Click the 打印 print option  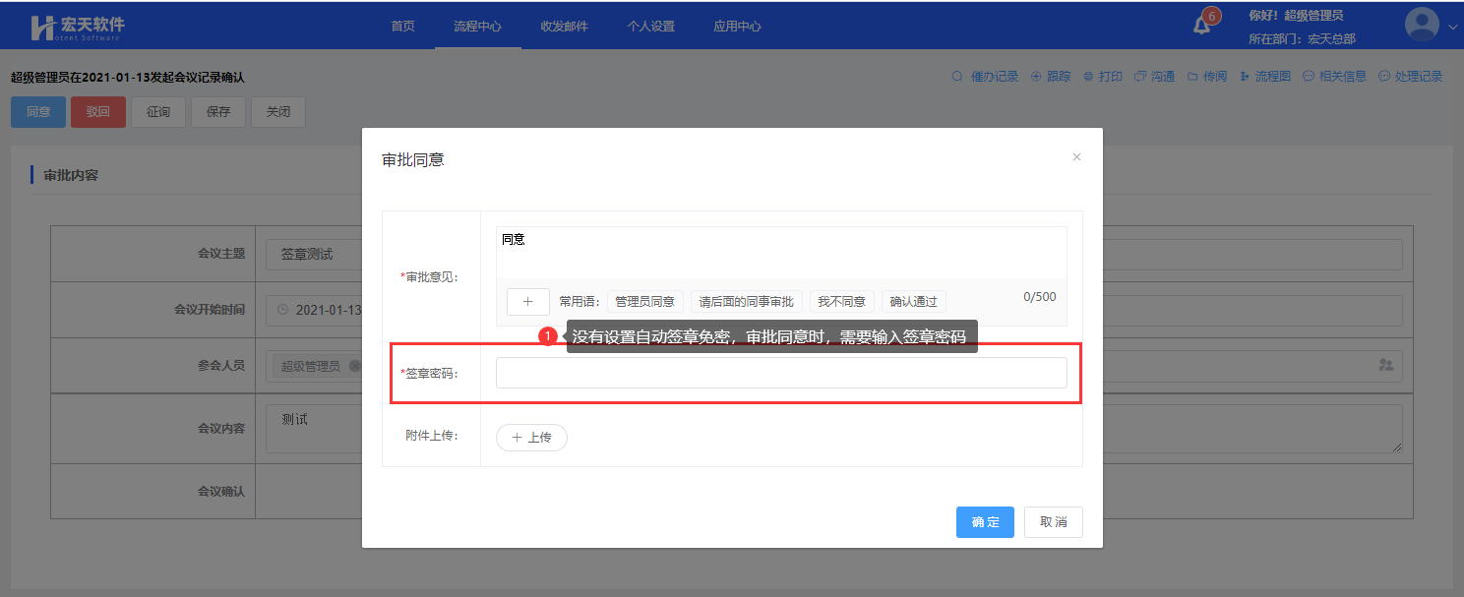pyautogui.click(x=1103, y=77)
